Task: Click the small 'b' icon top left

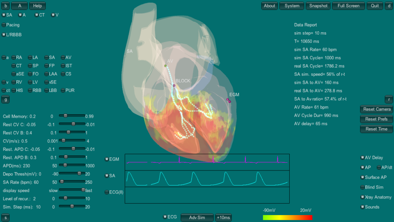Action: [x=5, y=6]
